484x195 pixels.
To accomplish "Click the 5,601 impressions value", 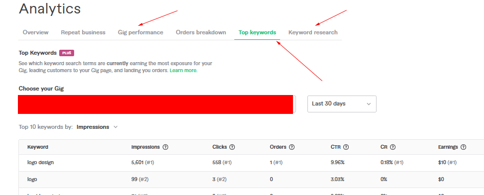I will 137,162.
